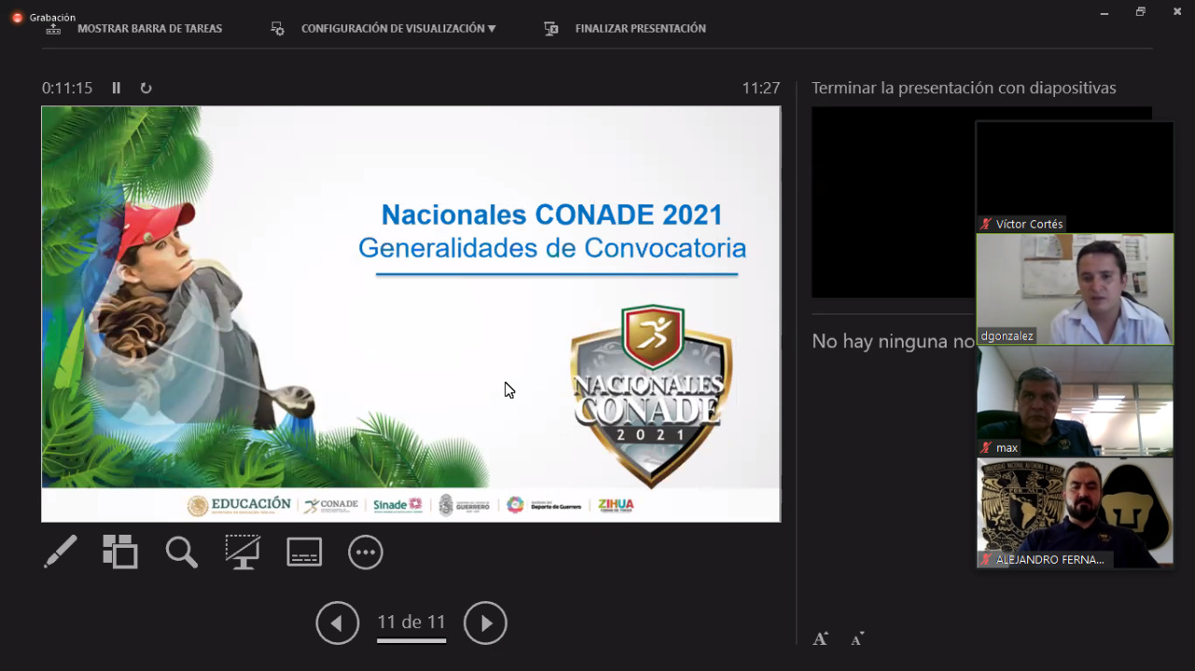This screenshot has height=671, width=1195.
Task: Select Alejandro Fernández video tile
Action: tap(1075, 512)
